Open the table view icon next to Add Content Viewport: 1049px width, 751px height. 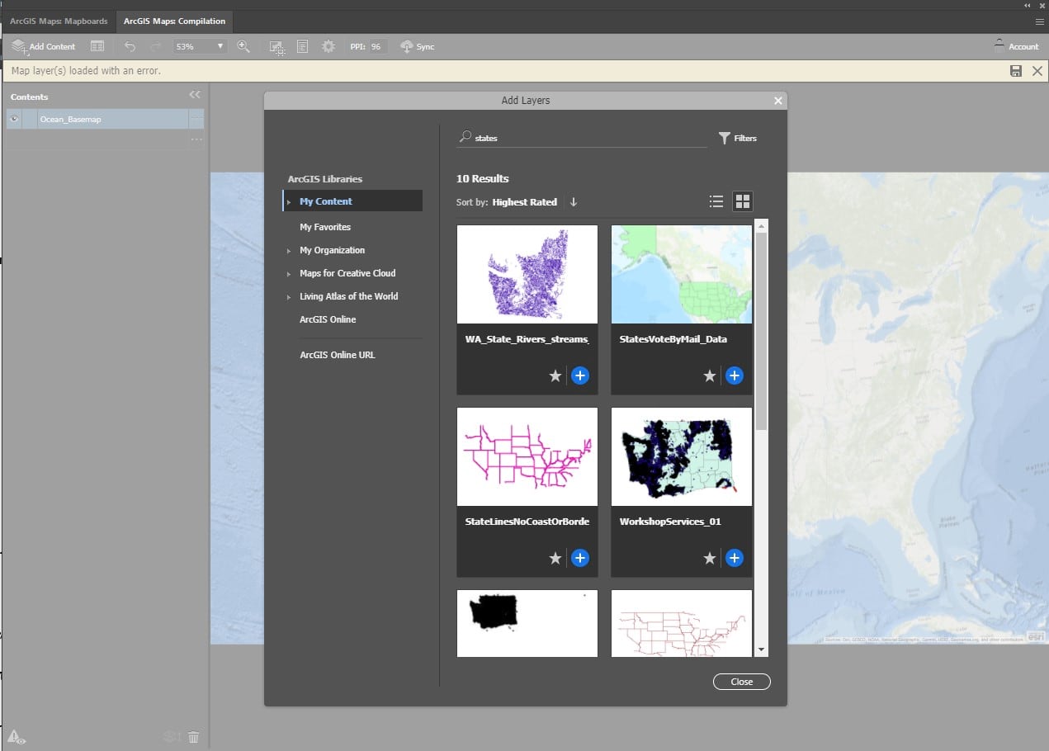point(97,46)
